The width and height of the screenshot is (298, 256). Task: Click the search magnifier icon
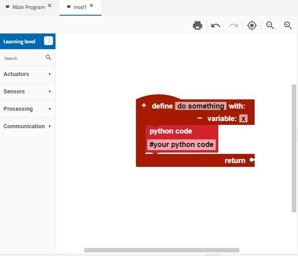(48, 58)
